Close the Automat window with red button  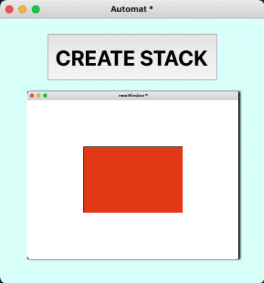pyautogui.click(x=9, y=9)
